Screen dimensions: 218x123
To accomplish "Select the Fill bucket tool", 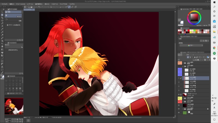I will (2, 52).
